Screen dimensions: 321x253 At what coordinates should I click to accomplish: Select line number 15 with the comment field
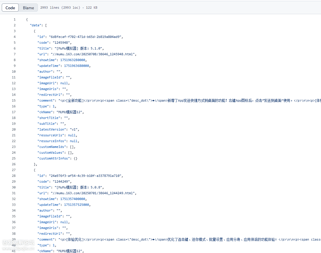pos(14,100)
